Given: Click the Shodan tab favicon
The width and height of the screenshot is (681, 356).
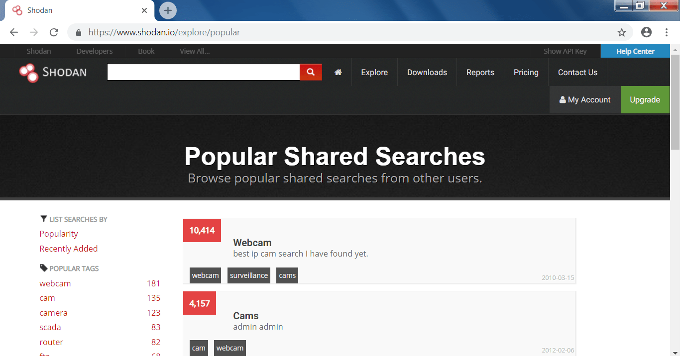Looking at the screenshot, I should click(17, 10).
